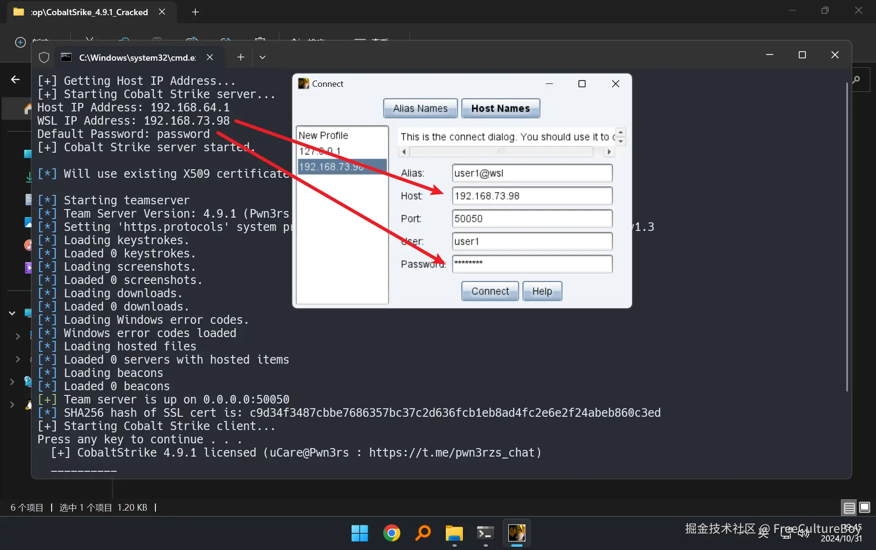Switch to Alias Names view
The image size is (876, 550).
420,108
